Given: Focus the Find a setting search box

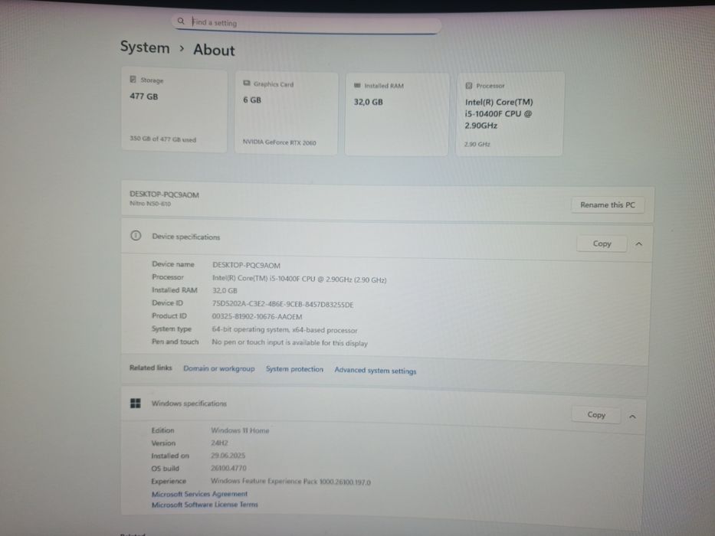Looking at the screenshot, I should 307,23.
